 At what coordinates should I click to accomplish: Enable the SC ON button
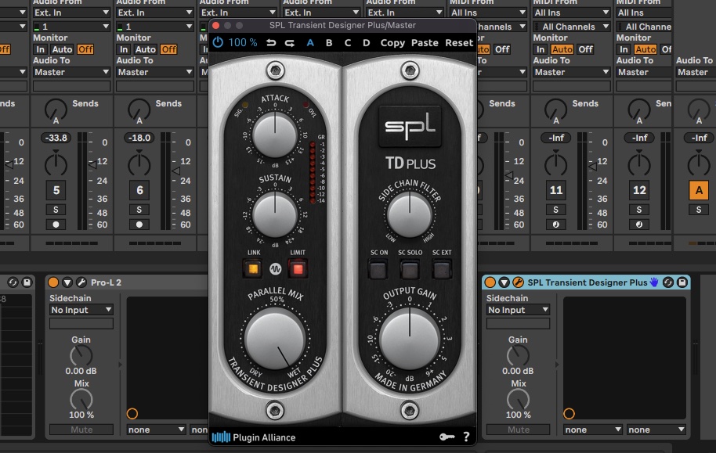pos(378,270)
